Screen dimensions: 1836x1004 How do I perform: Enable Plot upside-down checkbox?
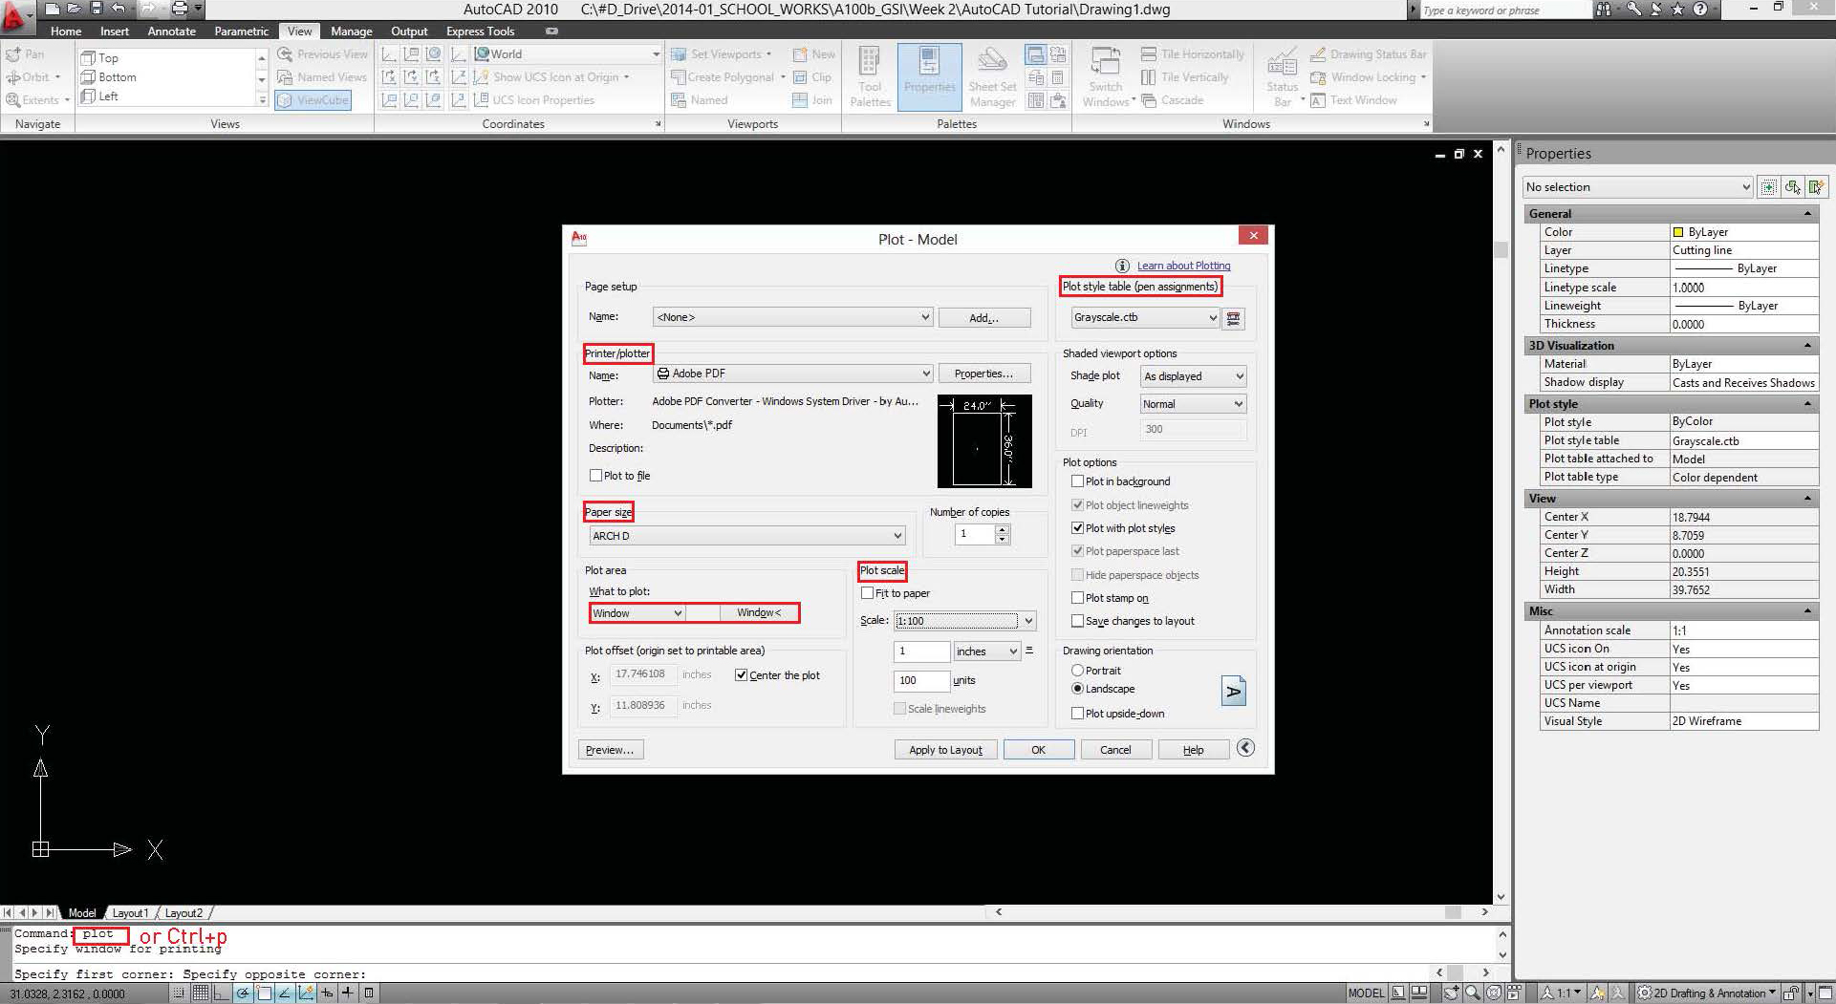coord(1077,714)
